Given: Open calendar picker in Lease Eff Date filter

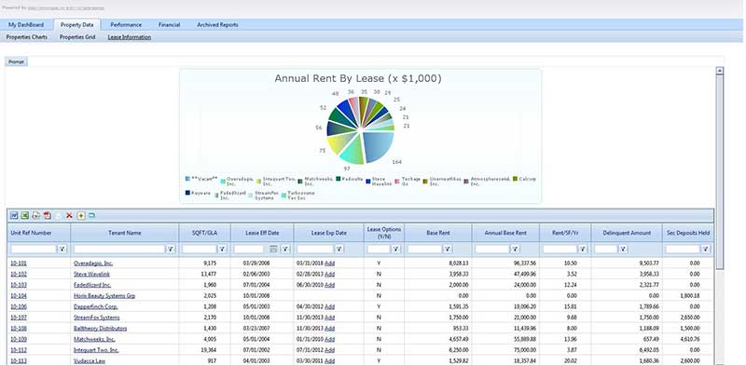Looking at the screenshot, I should [x=273, y=249].
